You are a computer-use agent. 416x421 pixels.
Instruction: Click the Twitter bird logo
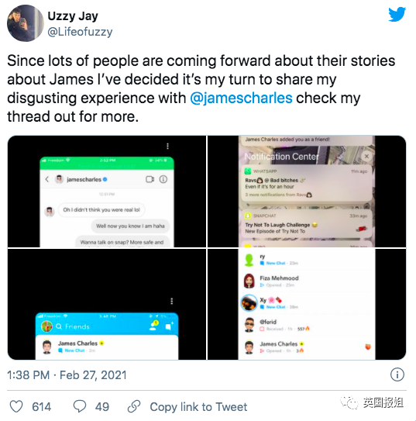tap(397, 14)
